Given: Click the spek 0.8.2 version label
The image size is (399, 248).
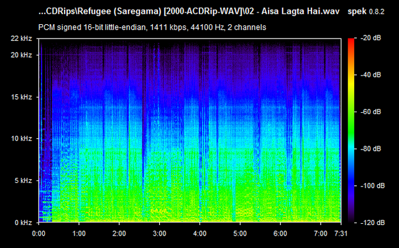Looking at the screenshot, I should [x=366, y=11].
